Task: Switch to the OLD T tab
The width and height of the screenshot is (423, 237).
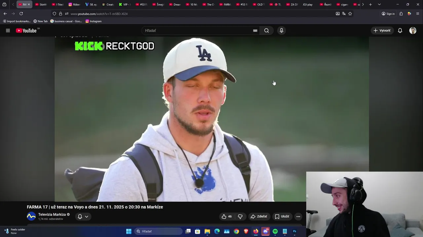Action: (x=258, y=5)
